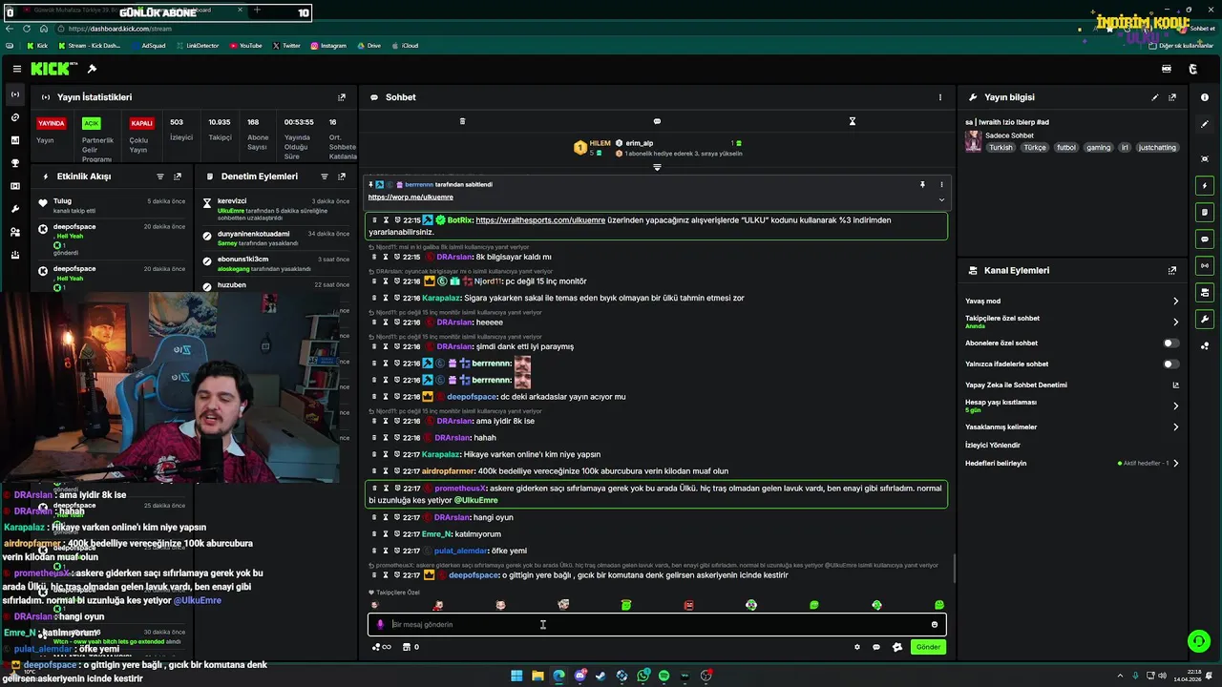1222x687 pixels.
Task: Click the trash icon in the chat toolbar
Action: [x=462, y=121]
